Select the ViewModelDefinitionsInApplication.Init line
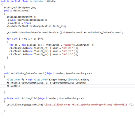The width and height of the screenshot is (135, 119). tap(36, 26)
